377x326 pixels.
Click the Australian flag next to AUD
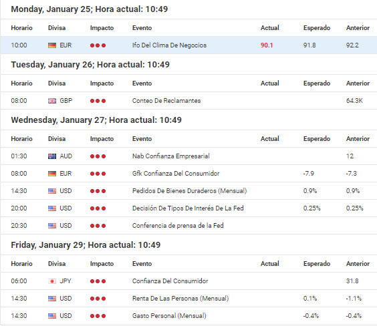pyautogui.click(x=52, y=156)
